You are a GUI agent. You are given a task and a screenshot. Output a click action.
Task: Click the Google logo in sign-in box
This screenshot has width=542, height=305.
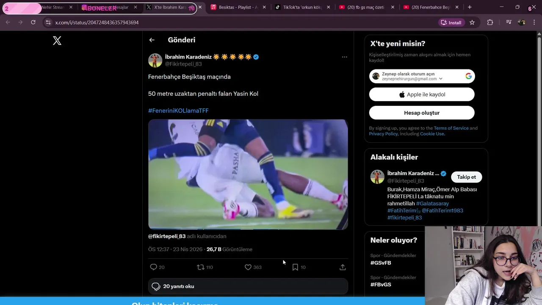pyautogui.click(x=468, y=76)
